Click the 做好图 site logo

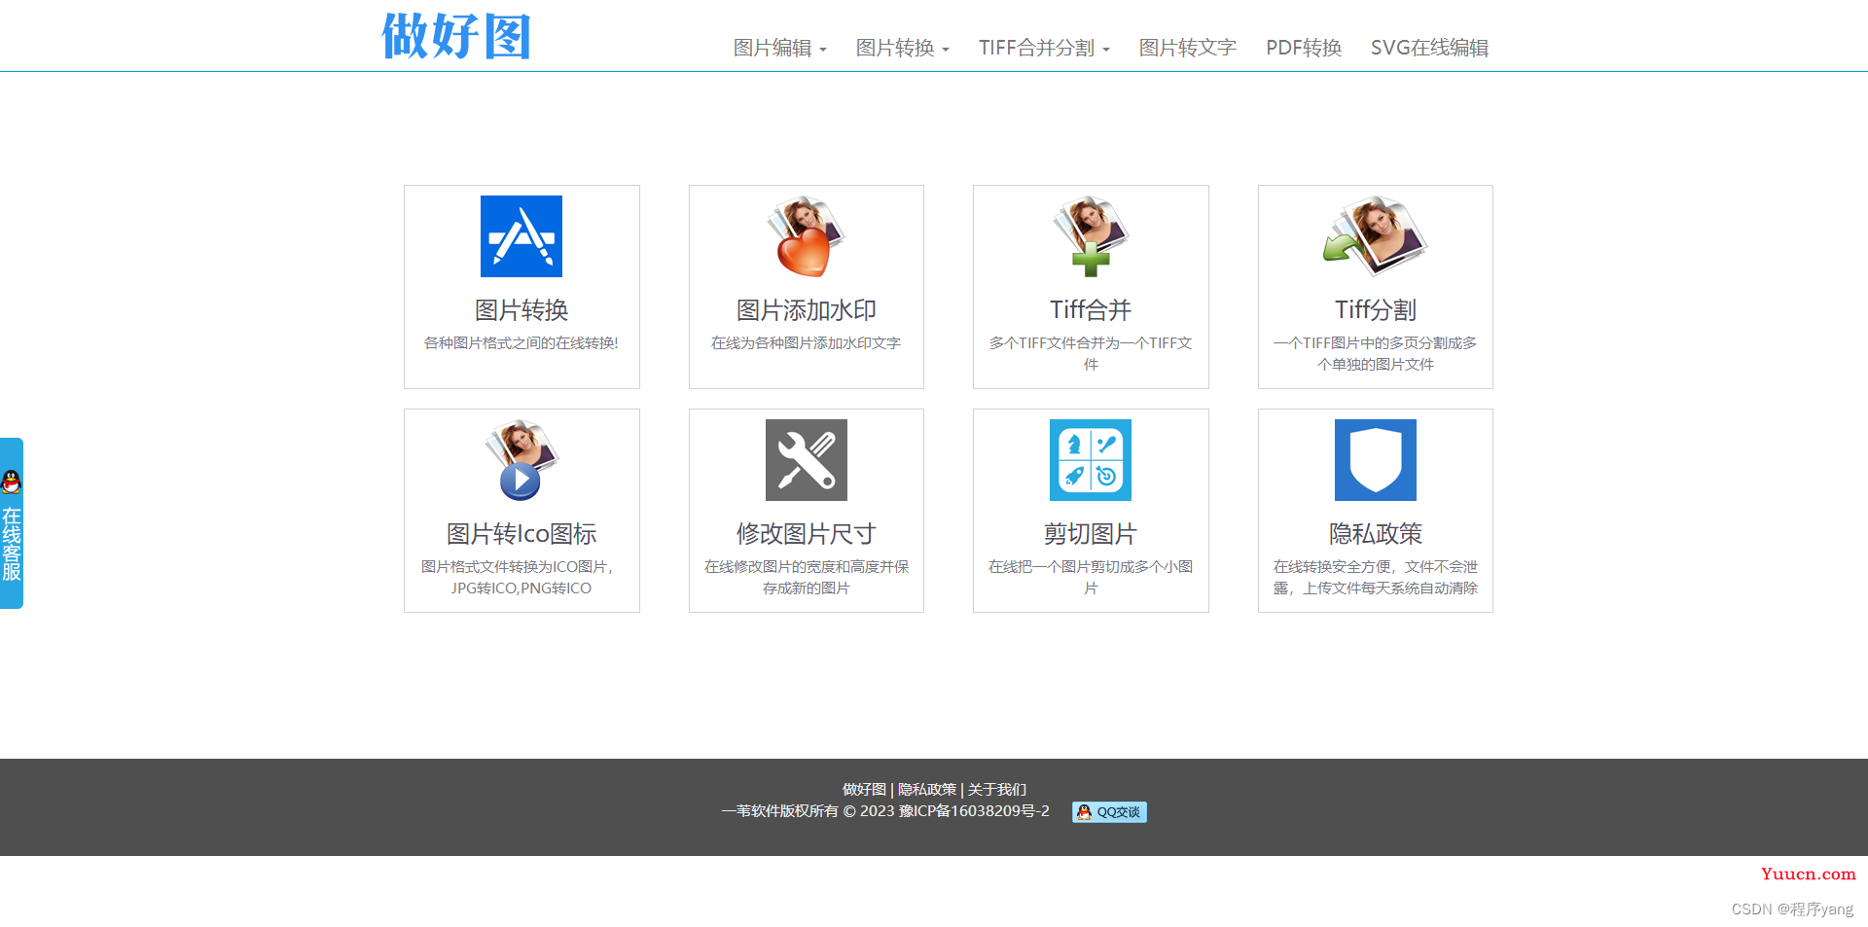(x=456, y=37)
